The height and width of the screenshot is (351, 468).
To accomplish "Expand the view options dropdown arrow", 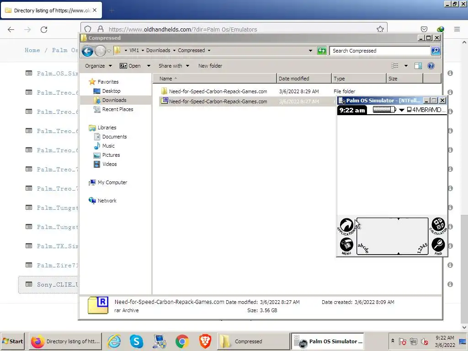I will coord(406,66).
